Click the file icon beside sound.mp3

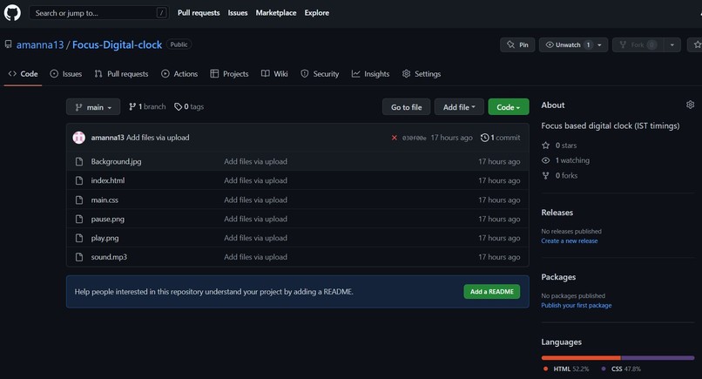coord(79,257)
